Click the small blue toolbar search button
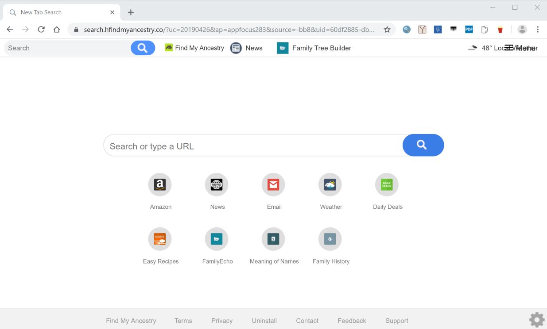The height and width of the screenshot is (329, 547). [x=143, y=48]
